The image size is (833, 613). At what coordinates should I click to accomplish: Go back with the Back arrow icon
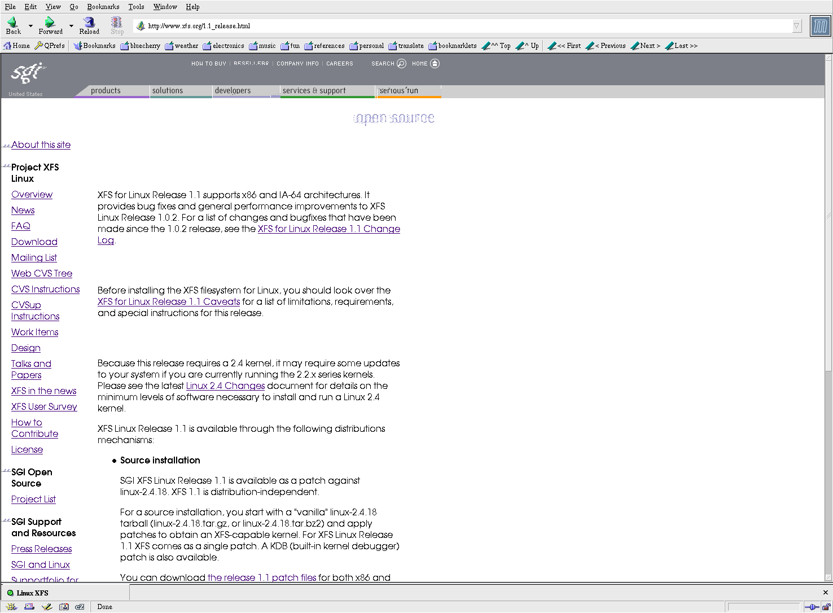(12, 23)
